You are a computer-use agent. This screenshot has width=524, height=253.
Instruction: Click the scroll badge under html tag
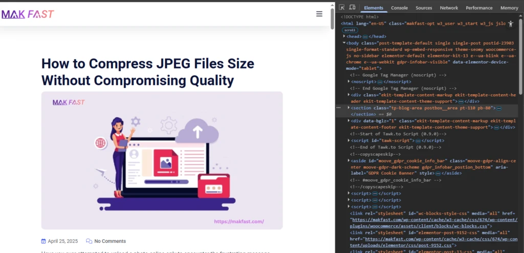(x=350, y=30)
